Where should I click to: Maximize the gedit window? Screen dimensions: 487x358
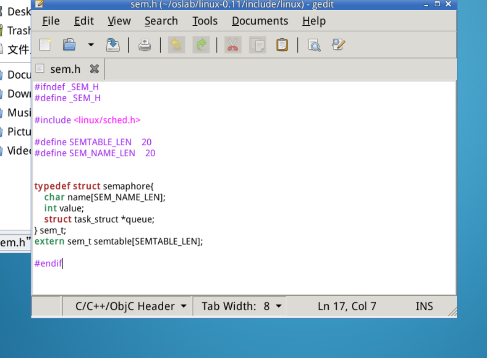point(437,4)
